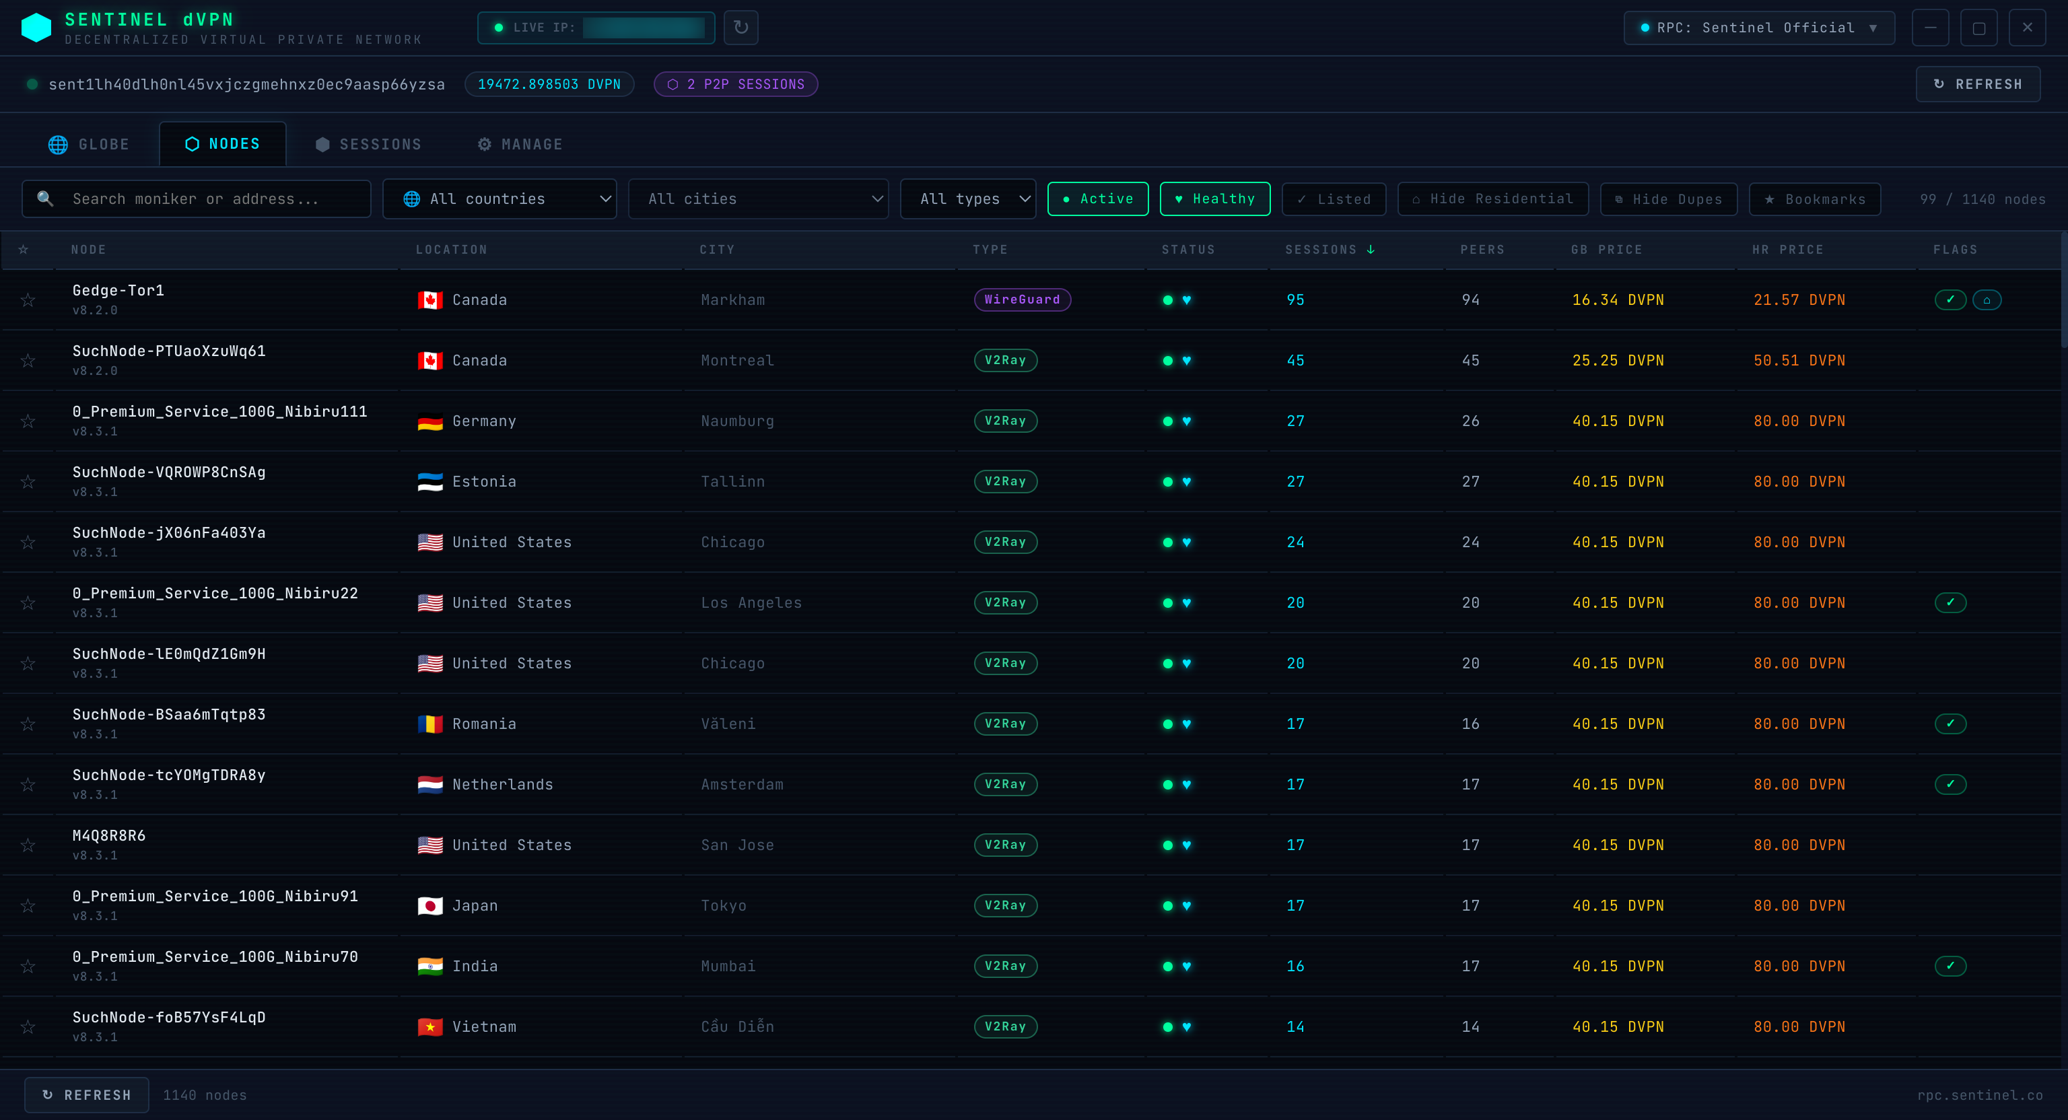Select the Nodes tab
The width and height of the screenshot is (2068, 1120).
[222, 144]
